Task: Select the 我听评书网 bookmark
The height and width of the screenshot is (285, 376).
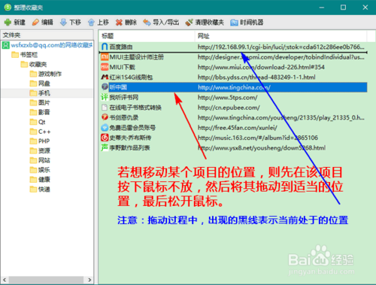Action: click(x=234, y=97)
